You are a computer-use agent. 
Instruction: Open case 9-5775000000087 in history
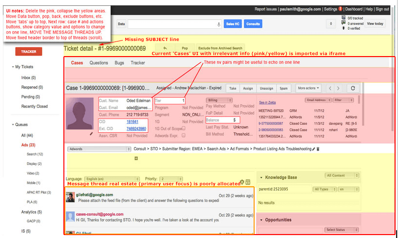[271, 123]
